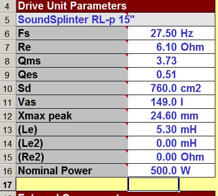Select row header 11
The height and width of the screenshot is (196, 218).
[x=8, y=102]
